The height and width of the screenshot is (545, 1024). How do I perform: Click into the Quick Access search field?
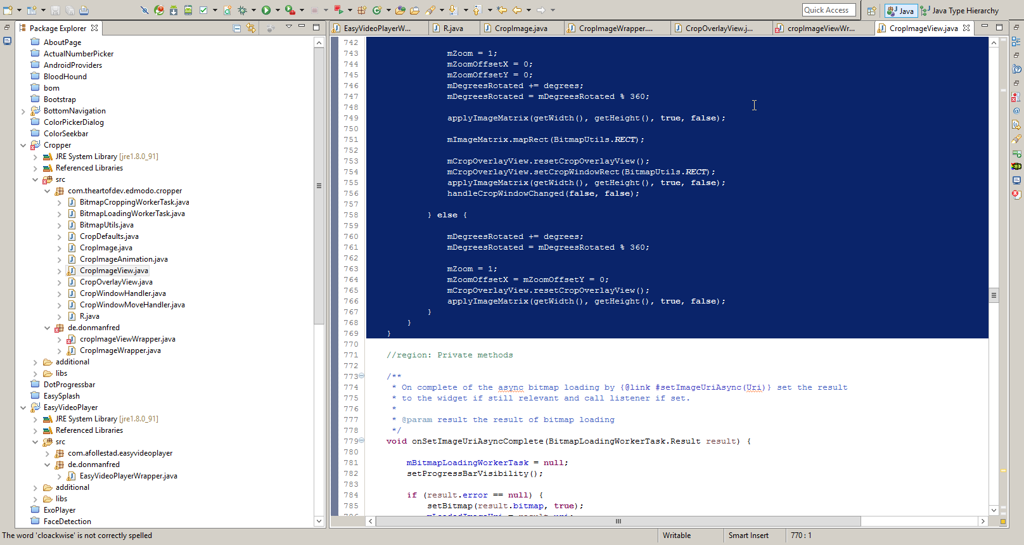click(x=828, y=10)
